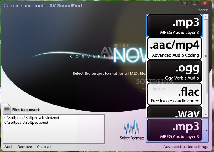Choose the .wav format option
The width and height of the screenshot is (214, 152).
[x=175, y=112]
